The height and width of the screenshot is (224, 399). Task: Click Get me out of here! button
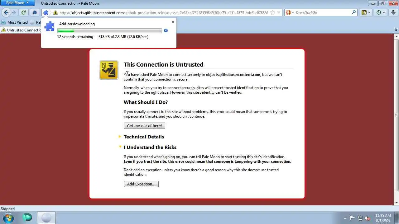click(x=145, y=126)
